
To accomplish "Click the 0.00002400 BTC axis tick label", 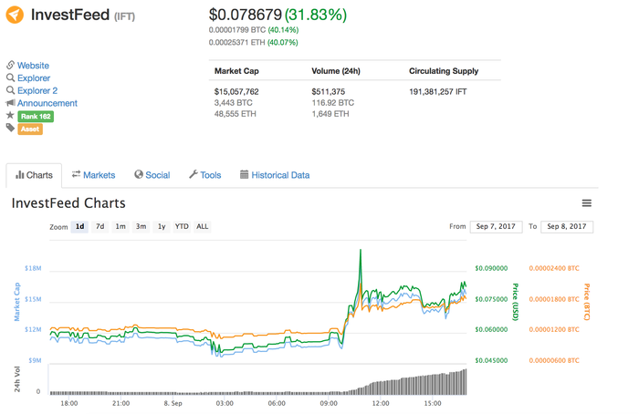I will [554, 268].
